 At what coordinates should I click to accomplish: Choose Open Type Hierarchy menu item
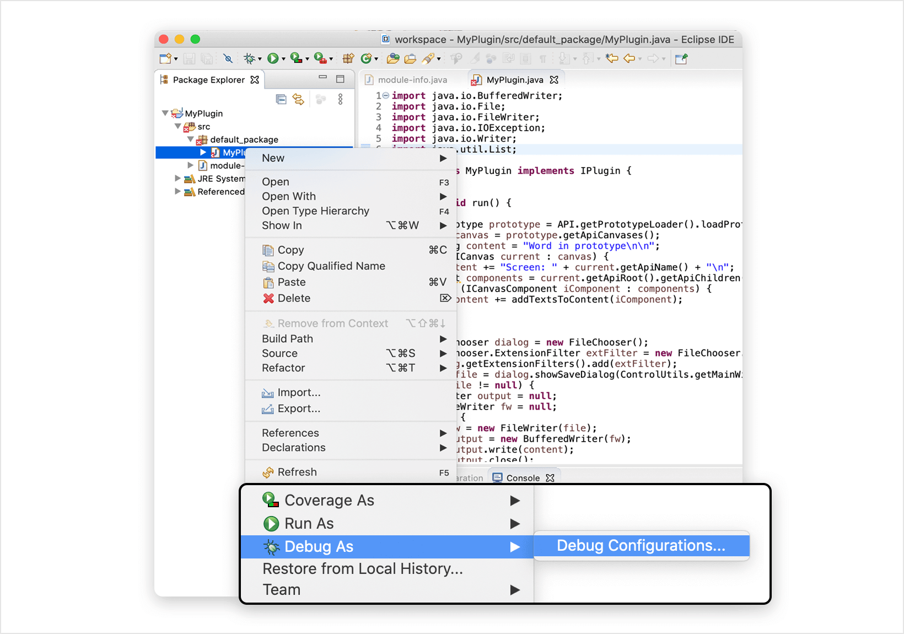point(351,211)
